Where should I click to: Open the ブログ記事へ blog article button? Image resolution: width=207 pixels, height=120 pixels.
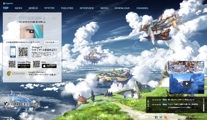[51, 42]
